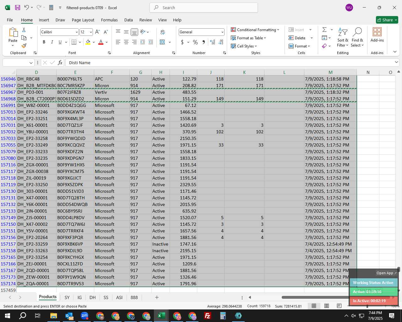Image resolution: width=402 pixels, height=322 pixels.
Task: Switch to the Page Layout tab
Action: tap(83, 20)
